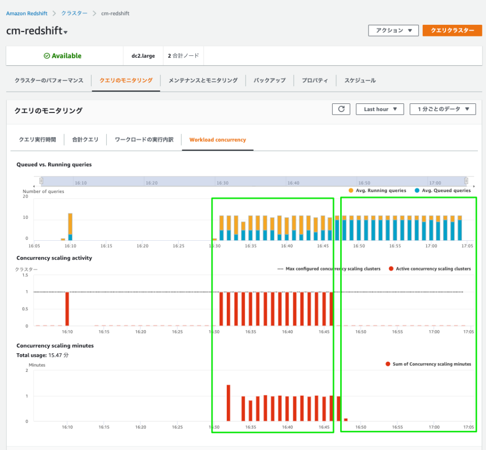Click the right handle of the timeline range slider
Screen dimensions: 486x450
pos(466,180)
